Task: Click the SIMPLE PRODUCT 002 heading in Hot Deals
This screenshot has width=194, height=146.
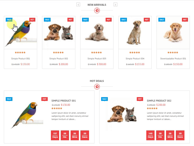Action: [x=159, y=101]
